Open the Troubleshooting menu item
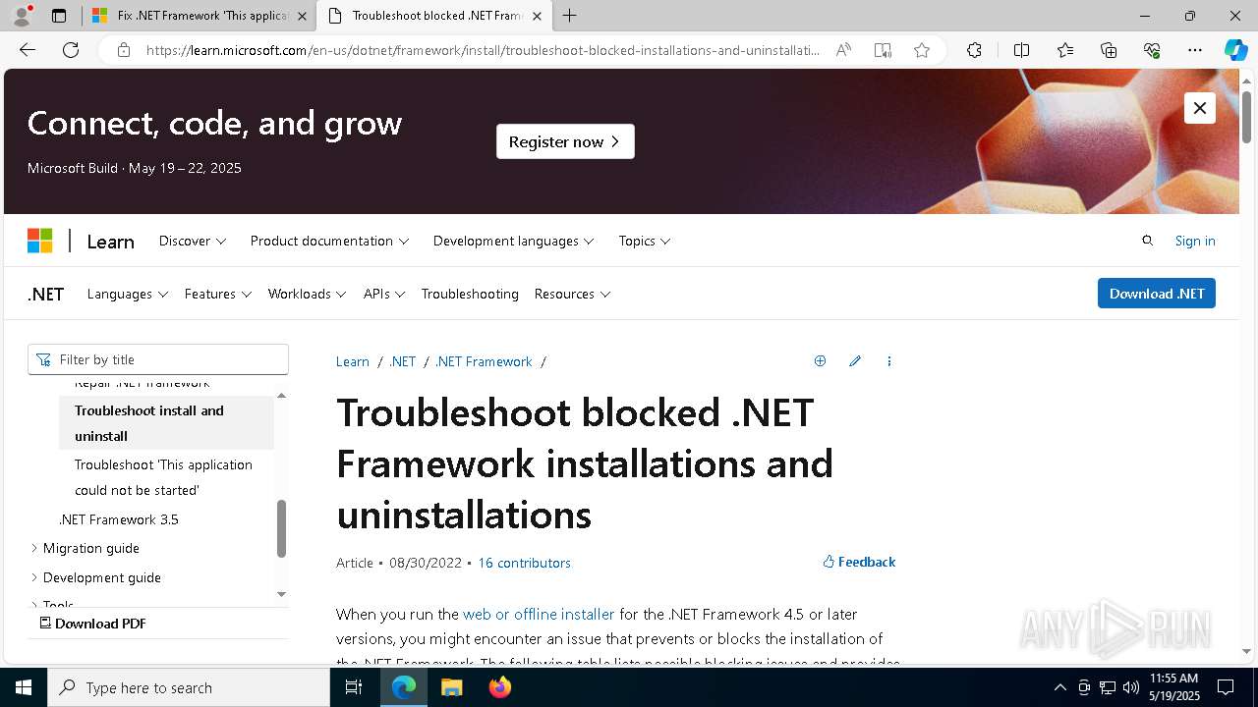This screenshot has height=707, width=1258. click(470, 294)
